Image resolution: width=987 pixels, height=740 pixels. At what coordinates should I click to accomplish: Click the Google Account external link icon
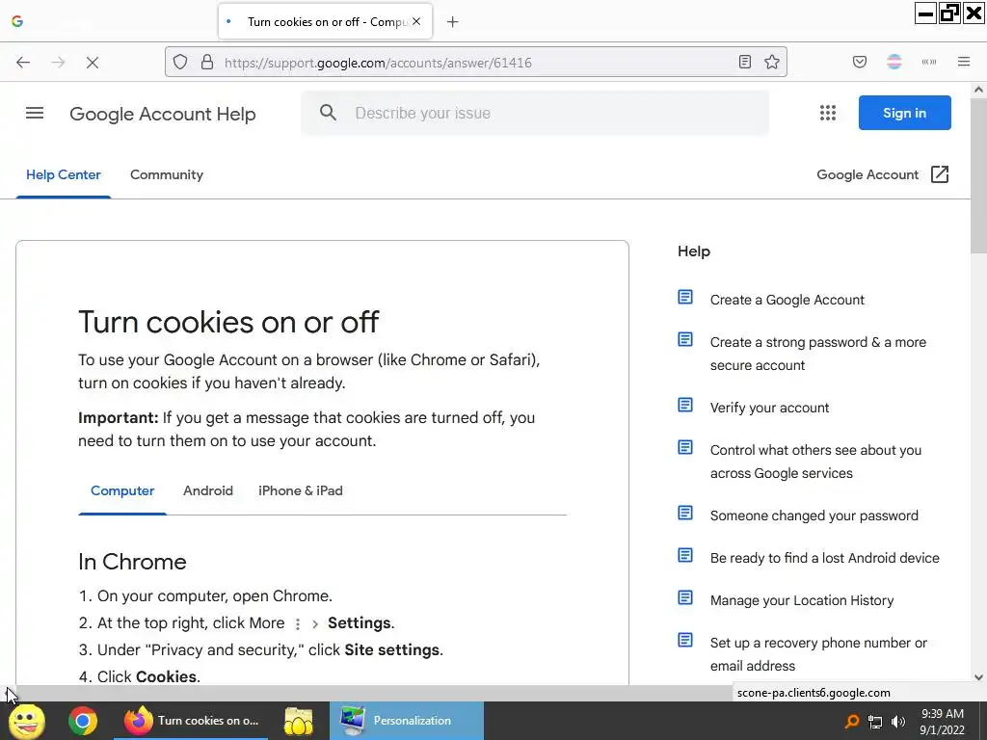[939, 174]
